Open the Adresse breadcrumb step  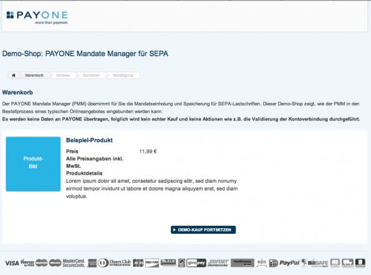63,75
